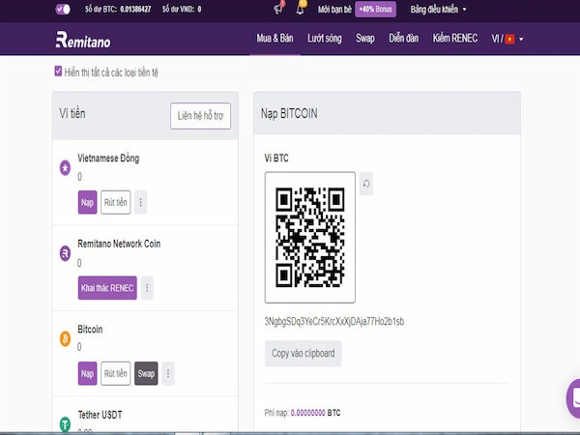Open the megaphone announcements icon
This screenshot has width=580, height=435.
pos(278,8)
